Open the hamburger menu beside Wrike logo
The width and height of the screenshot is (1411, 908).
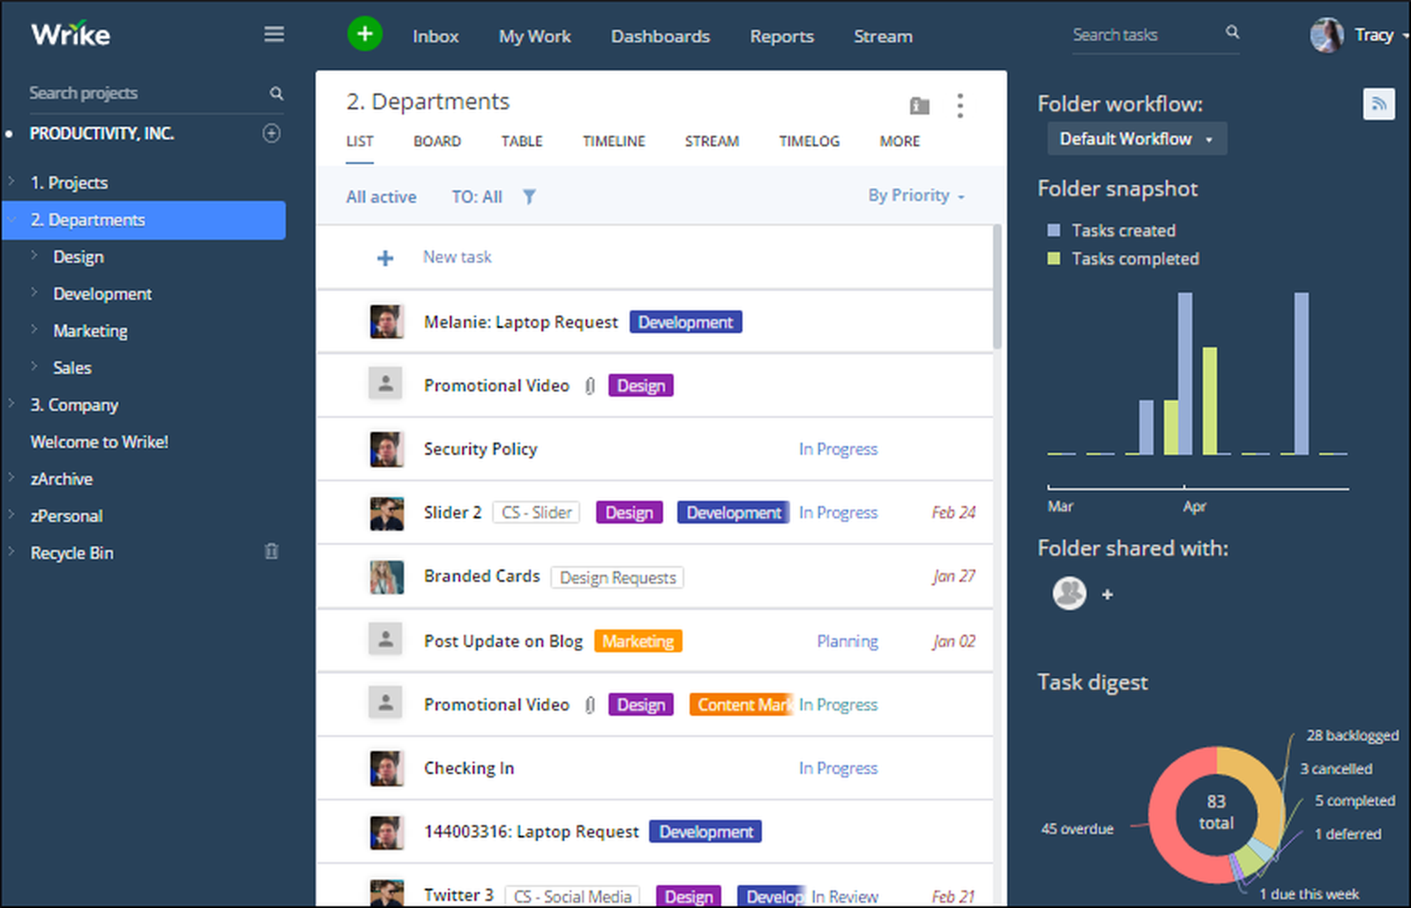pyautogui.click(x=274, y=33)
